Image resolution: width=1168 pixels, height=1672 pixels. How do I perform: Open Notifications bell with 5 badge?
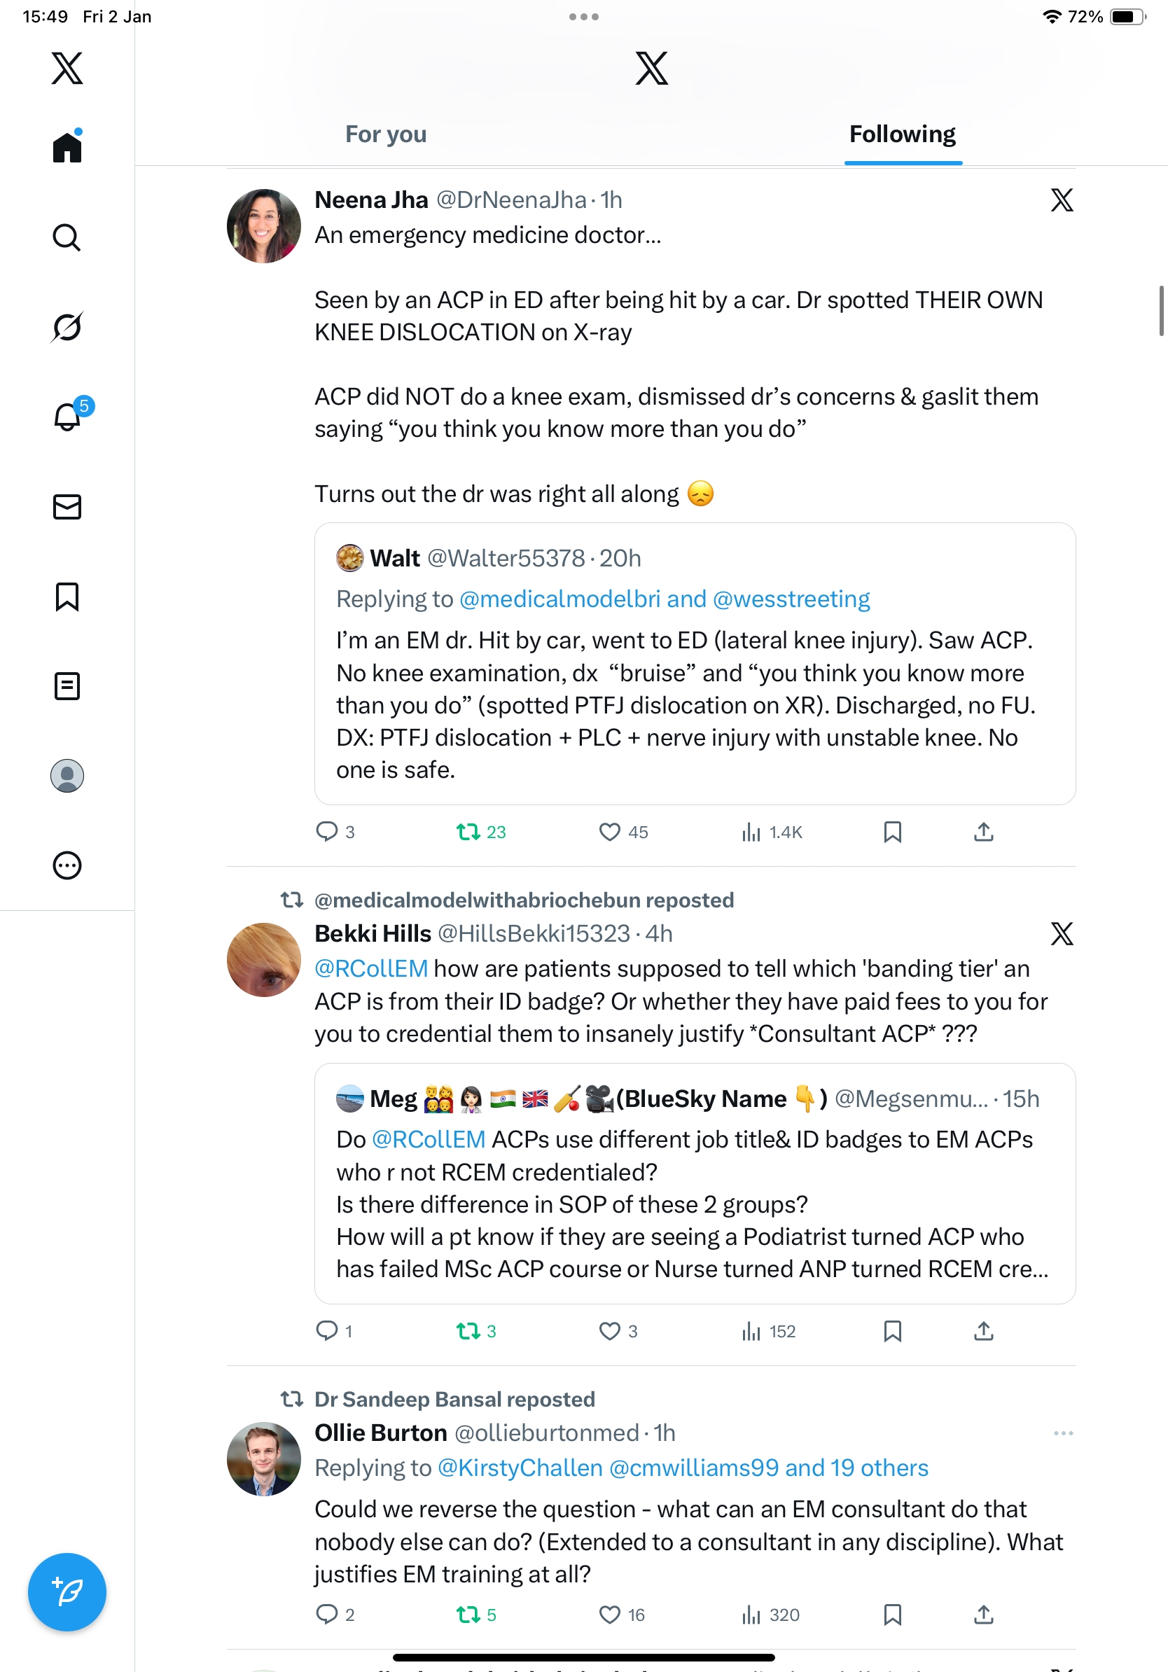coord(69,417)
